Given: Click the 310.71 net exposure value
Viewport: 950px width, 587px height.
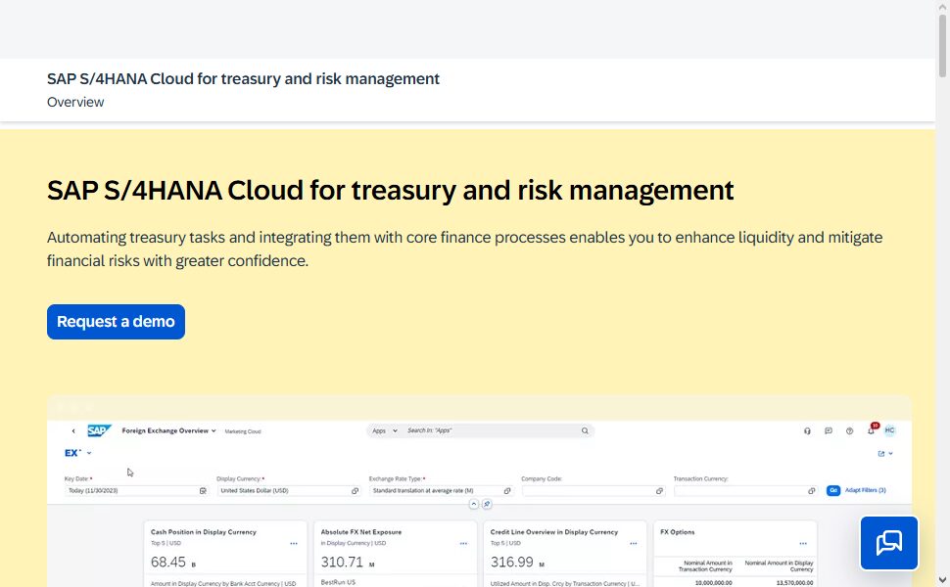Looking at the screenshot, I should (x=342, y=563).
